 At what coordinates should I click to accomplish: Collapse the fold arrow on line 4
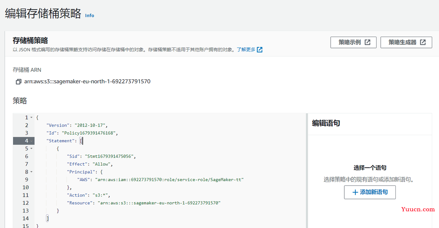(32, 141)
